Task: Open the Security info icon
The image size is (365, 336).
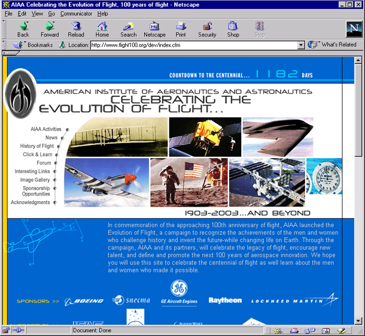Action: pyautogui.click(x=207, y=26)
